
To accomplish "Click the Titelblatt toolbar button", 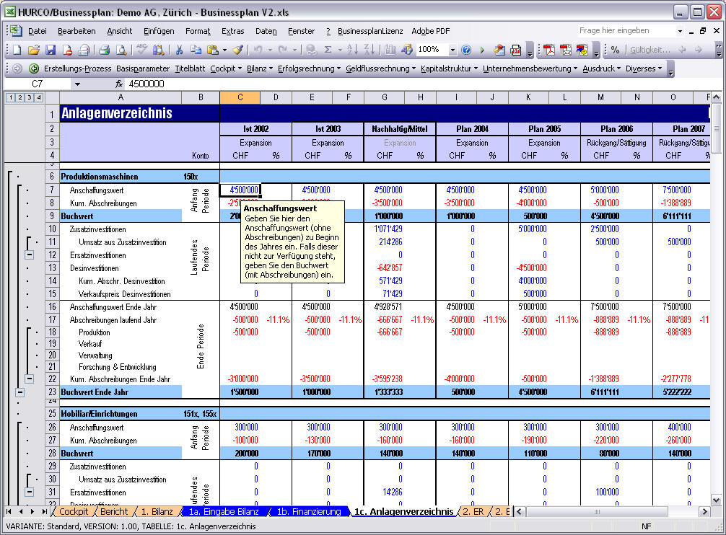I will 190,68.
